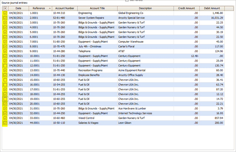The width and height of the screenshot is (236, 152).
Task: Check the box for reference 12.0001
Action: [5, 65]
